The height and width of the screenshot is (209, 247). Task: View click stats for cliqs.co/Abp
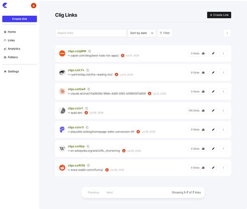198,149
